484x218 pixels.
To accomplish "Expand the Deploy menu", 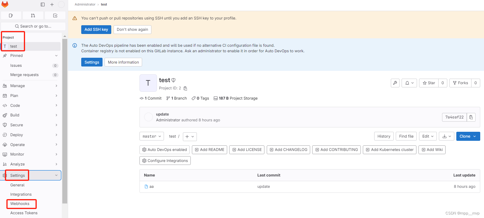I will 31,135.
